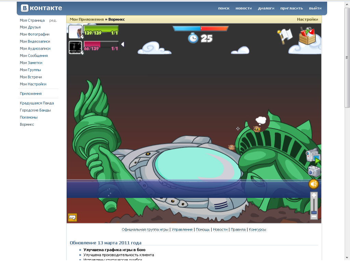Click the white surrender flag icon
The height and width of the screenshot is (263, 350).
pos(285,36)
